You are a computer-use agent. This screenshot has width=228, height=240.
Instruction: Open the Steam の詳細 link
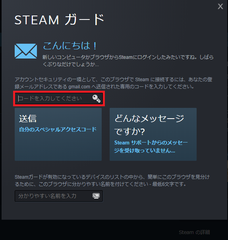(194, 232)
